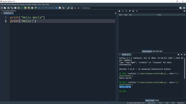Toggle fullscreen mode icon
Screen dimensions: 186x104
(63, 8)
